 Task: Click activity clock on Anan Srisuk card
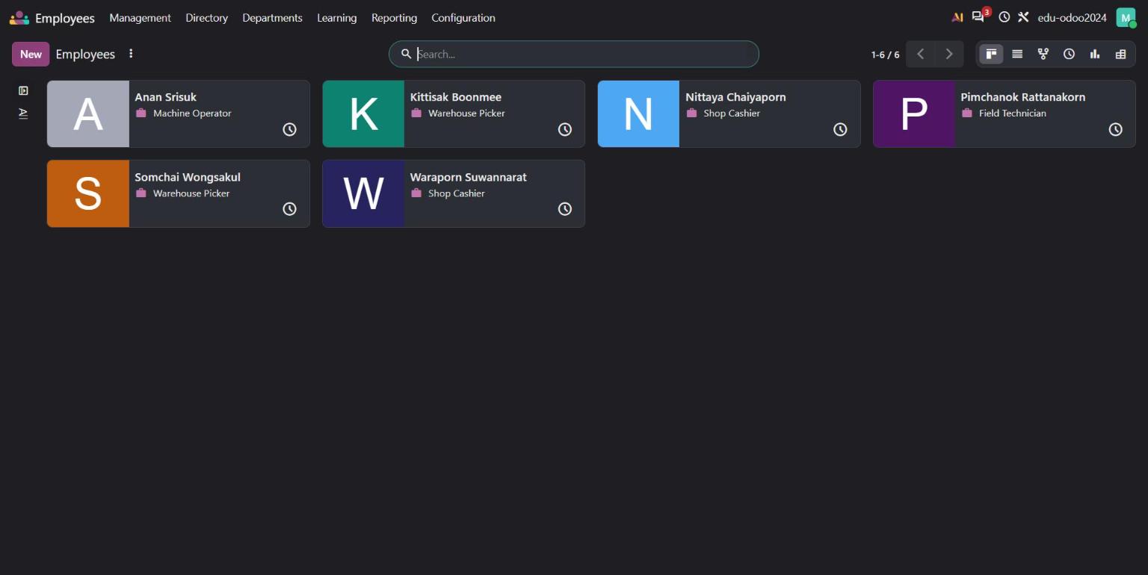click(289, 129)
